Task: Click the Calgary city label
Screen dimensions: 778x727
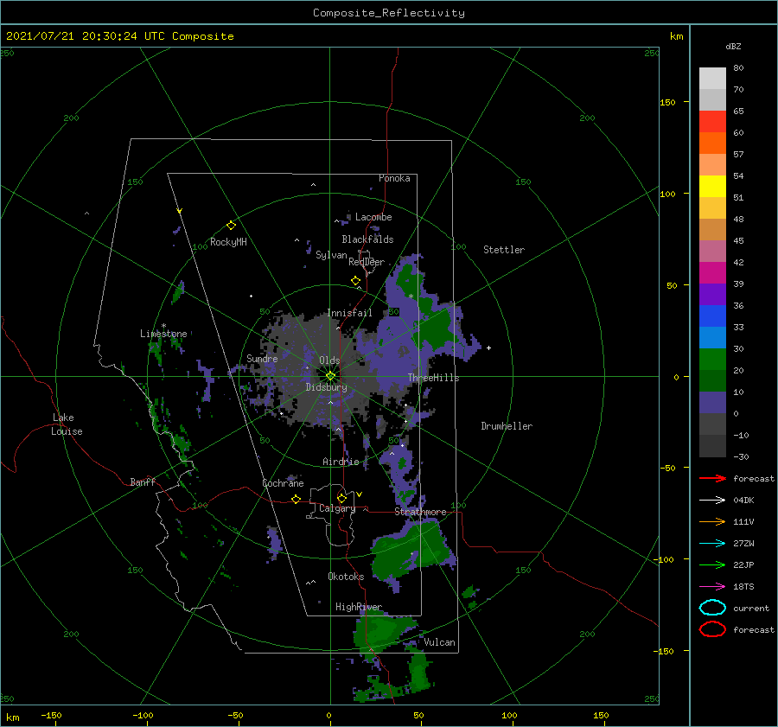Action: click(x=337, y=508)
